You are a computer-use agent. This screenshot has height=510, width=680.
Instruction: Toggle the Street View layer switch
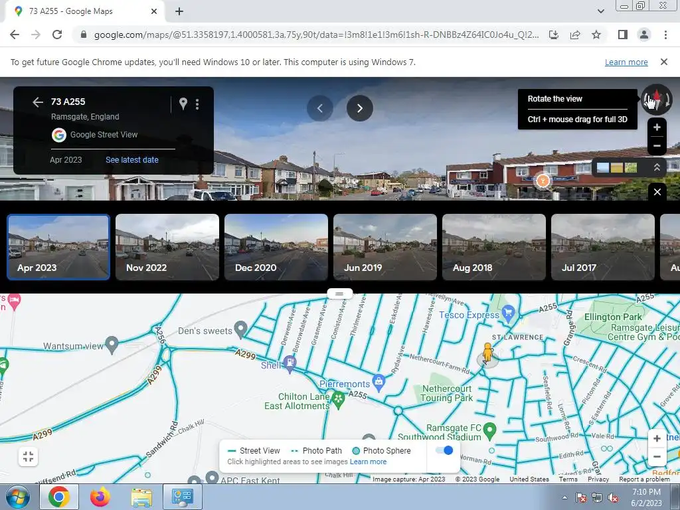point(444,450)
